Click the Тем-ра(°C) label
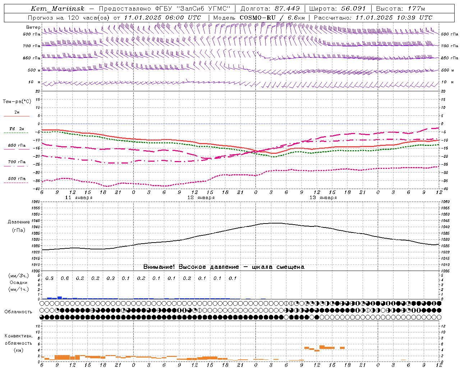Viewport: 460px width, 368px height. (x=17, y=102)
